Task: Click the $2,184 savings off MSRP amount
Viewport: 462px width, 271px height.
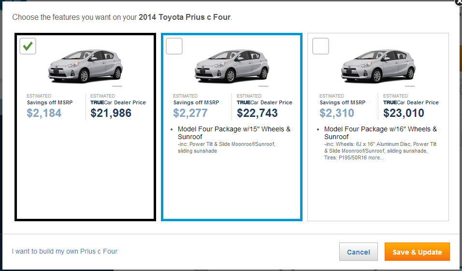Action: click(x=44, y=114)
